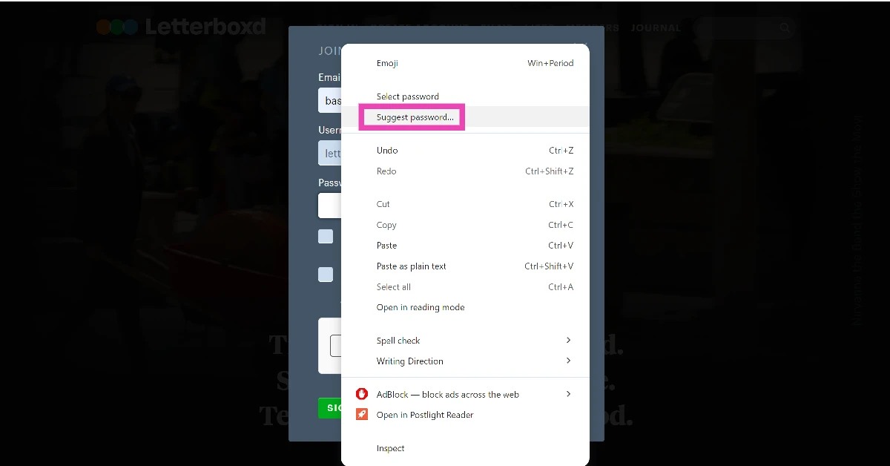Expand the AdBlock submenu chevron
The width and height of the screenshot is (890, 466).
click(568, 394)
